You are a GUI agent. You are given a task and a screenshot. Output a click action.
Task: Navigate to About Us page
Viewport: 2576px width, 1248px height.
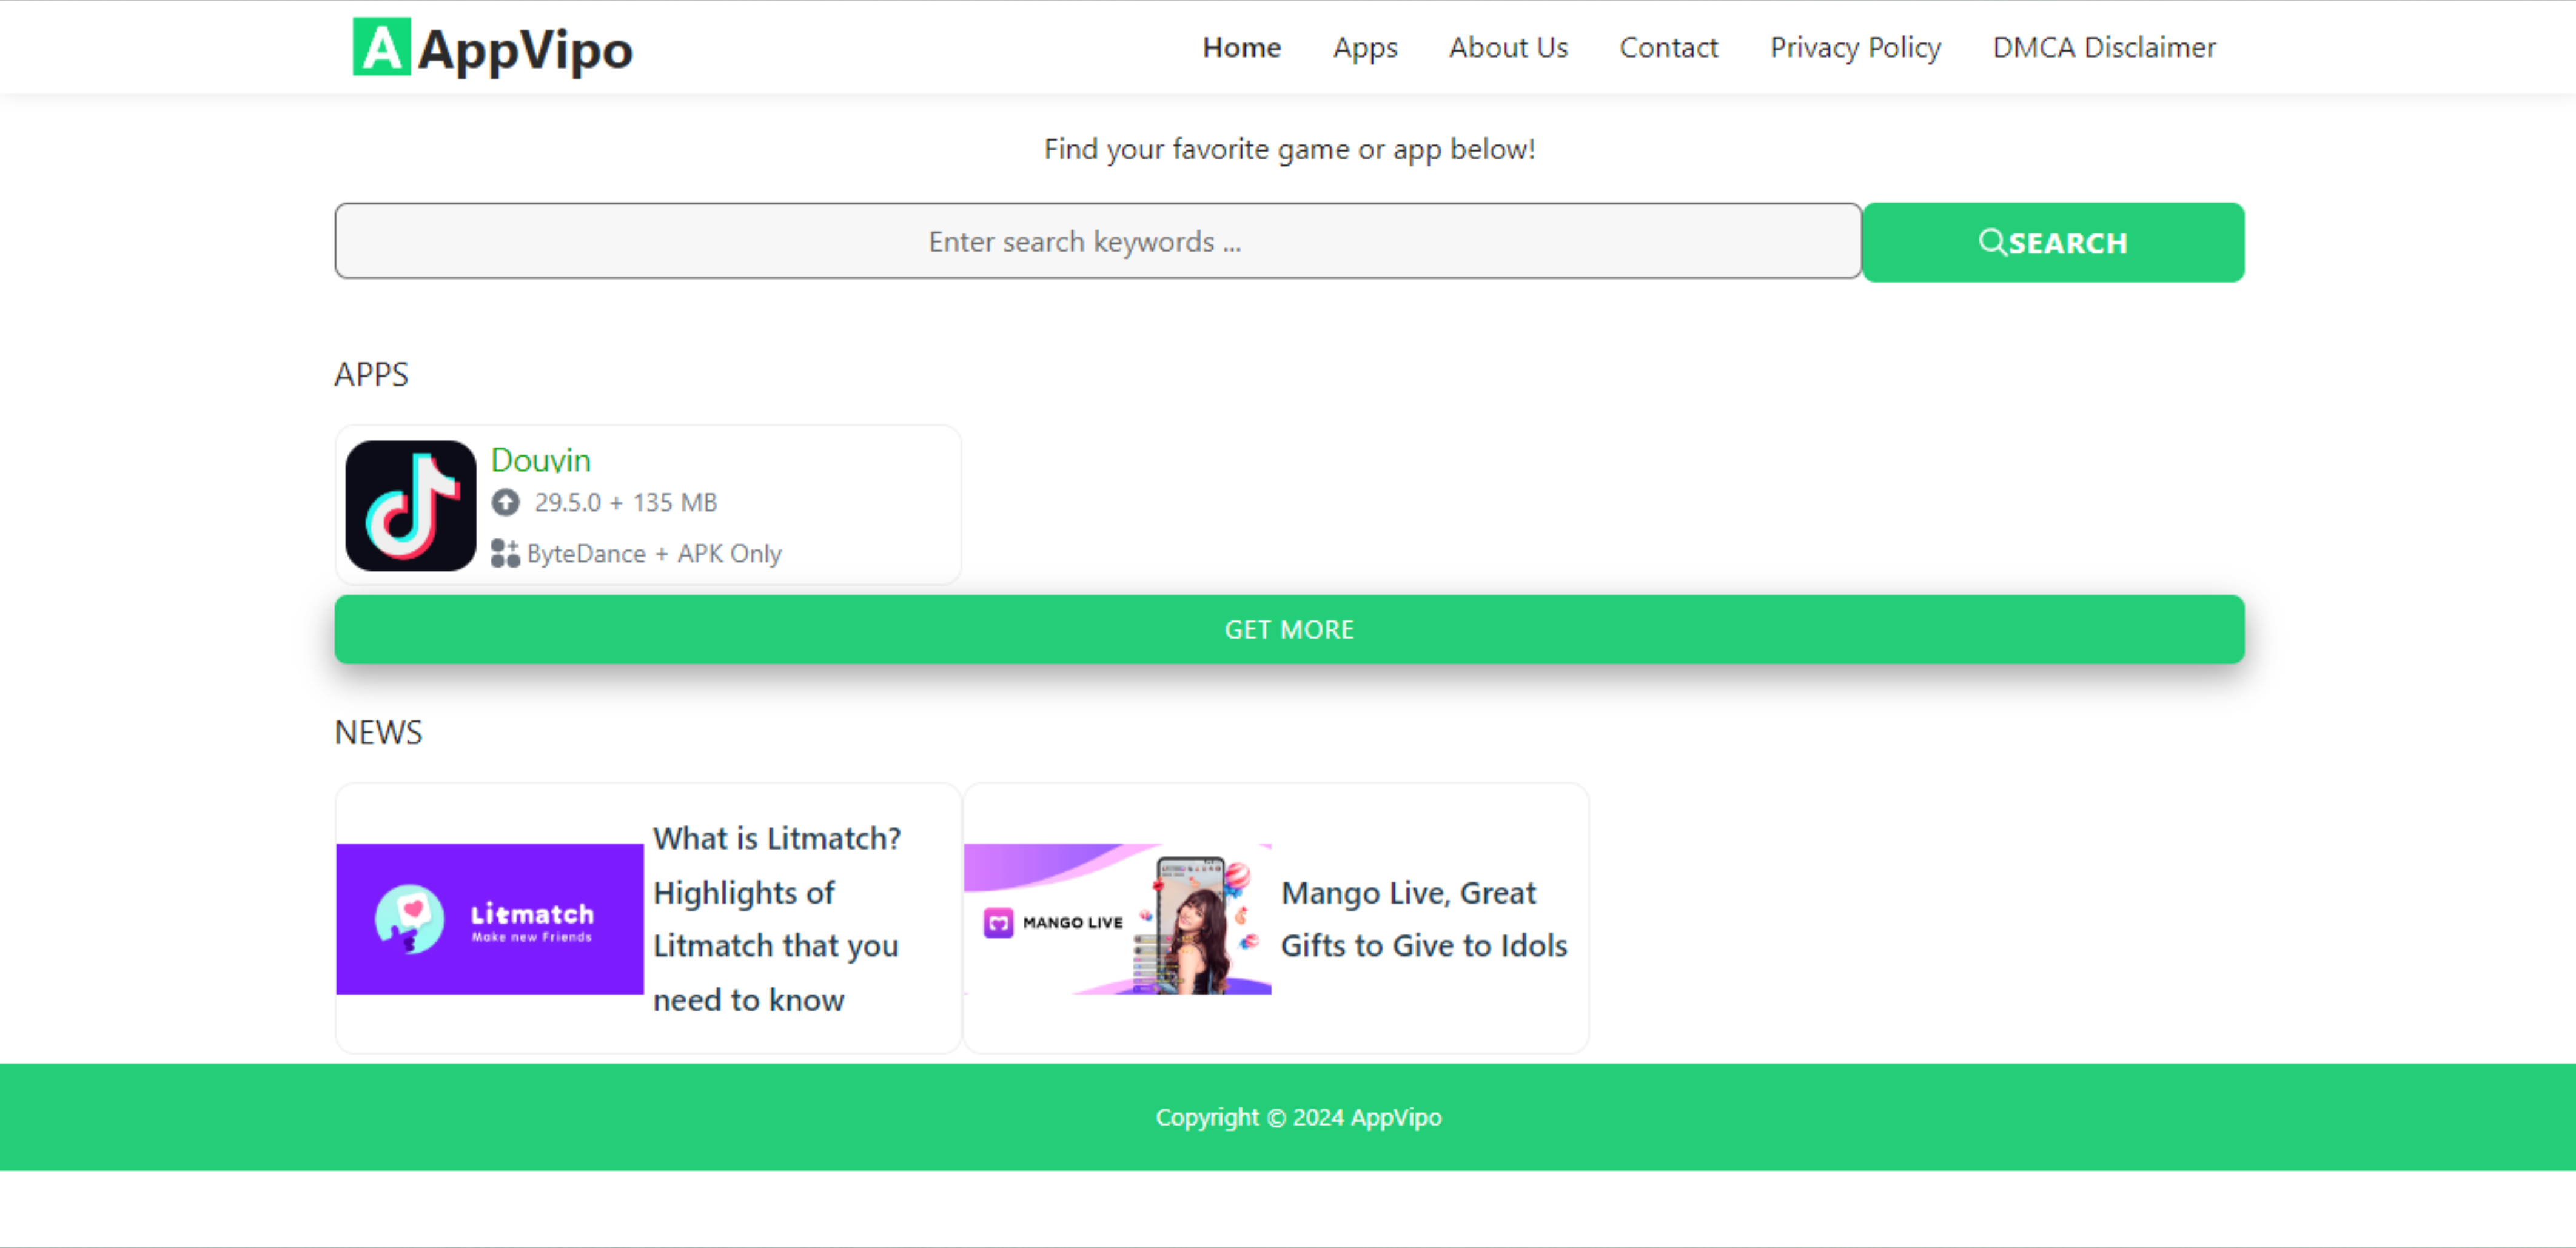pos(1507,47)
